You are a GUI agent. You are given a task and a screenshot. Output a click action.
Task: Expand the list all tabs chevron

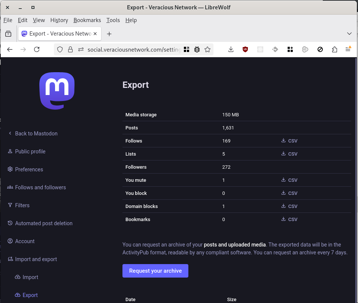click(349, 34)
